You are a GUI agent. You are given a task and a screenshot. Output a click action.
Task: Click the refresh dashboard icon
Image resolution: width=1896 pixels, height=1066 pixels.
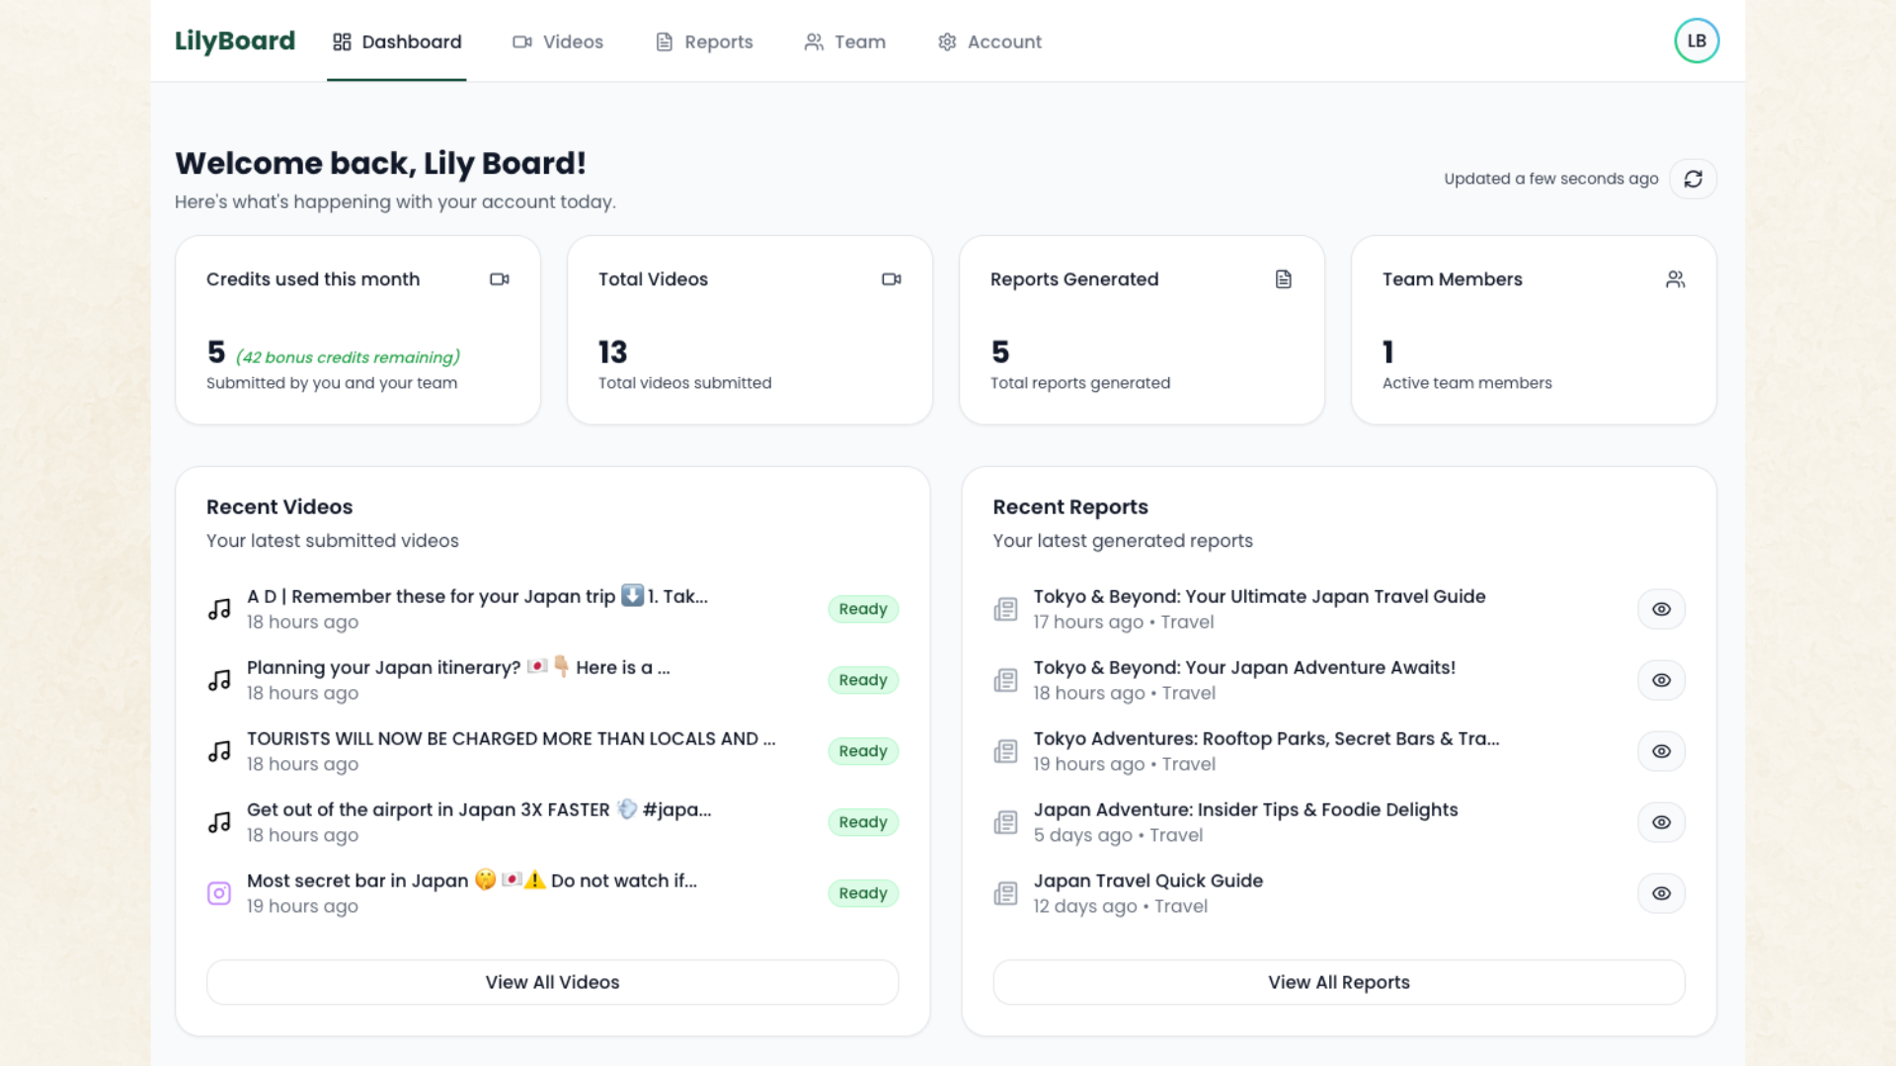[x=1693, y=179]
